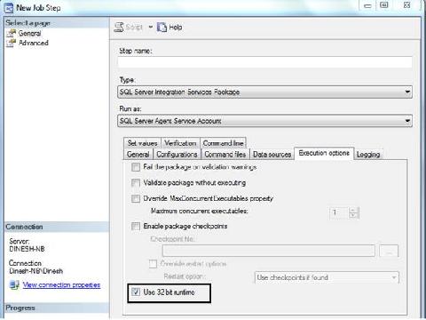Select the Execution options tab

pos(324,153)
